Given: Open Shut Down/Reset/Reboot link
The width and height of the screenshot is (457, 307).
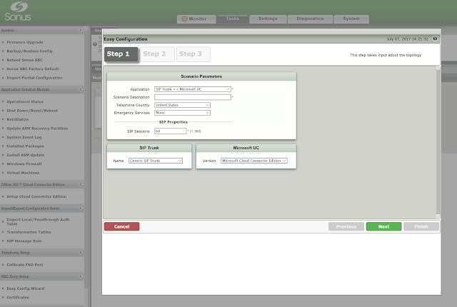Looking at the screenshot, I should tap(32, 111).
